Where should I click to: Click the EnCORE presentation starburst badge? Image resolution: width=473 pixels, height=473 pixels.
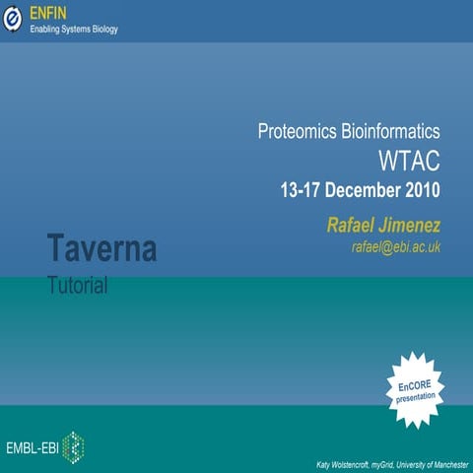(416, 390)
